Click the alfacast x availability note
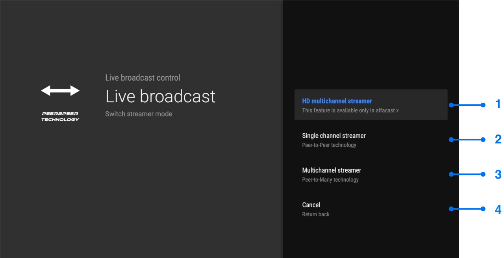The width and height of the screenshot is (504, 258). tap(350, 111)
